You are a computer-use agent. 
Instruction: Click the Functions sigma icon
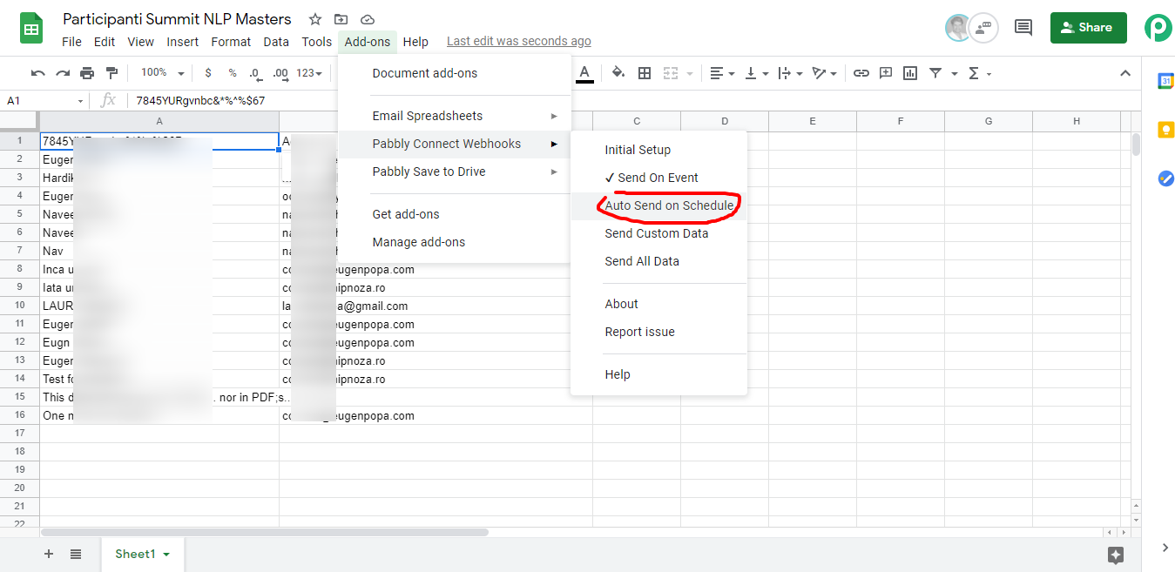974,73
